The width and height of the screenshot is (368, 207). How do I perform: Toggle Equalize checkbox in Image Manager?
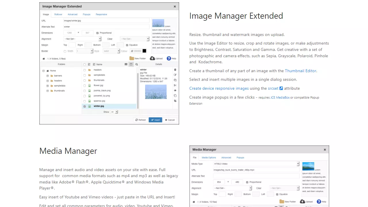(x=127, y=45)
